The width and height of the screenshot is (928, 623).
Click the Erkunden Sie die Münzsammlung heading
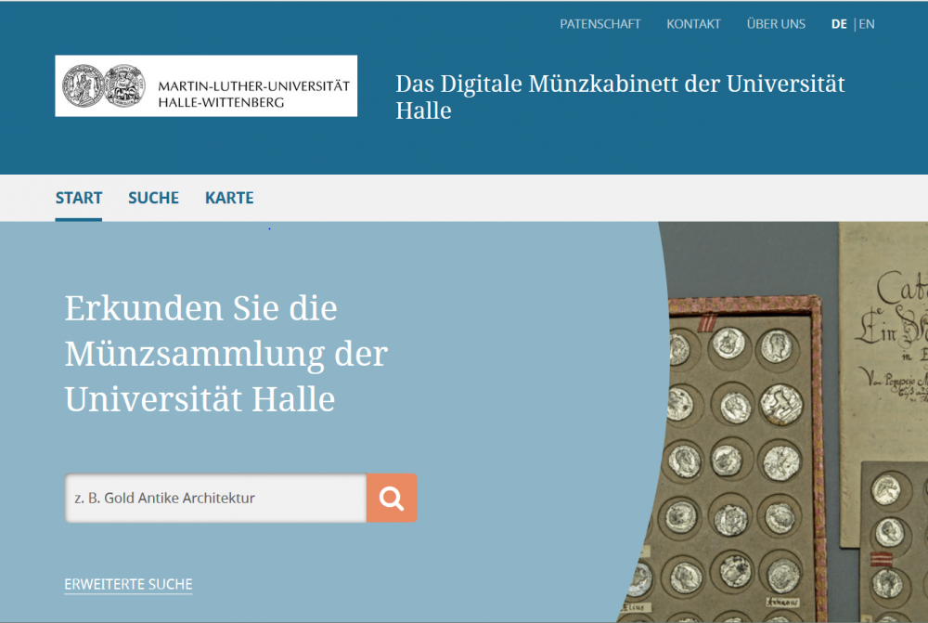pos(226,354)
